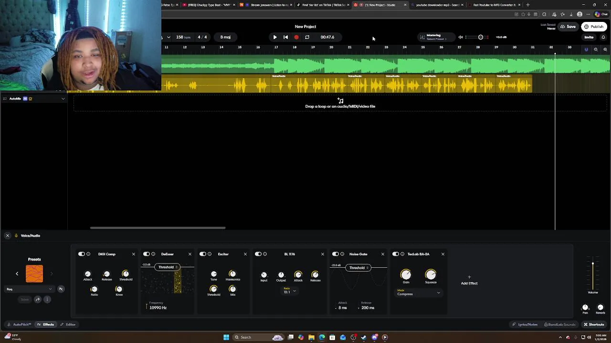The image size is (611, 343).
Task: Close the Voice/Audio effects panel
Action: point(8,235)
